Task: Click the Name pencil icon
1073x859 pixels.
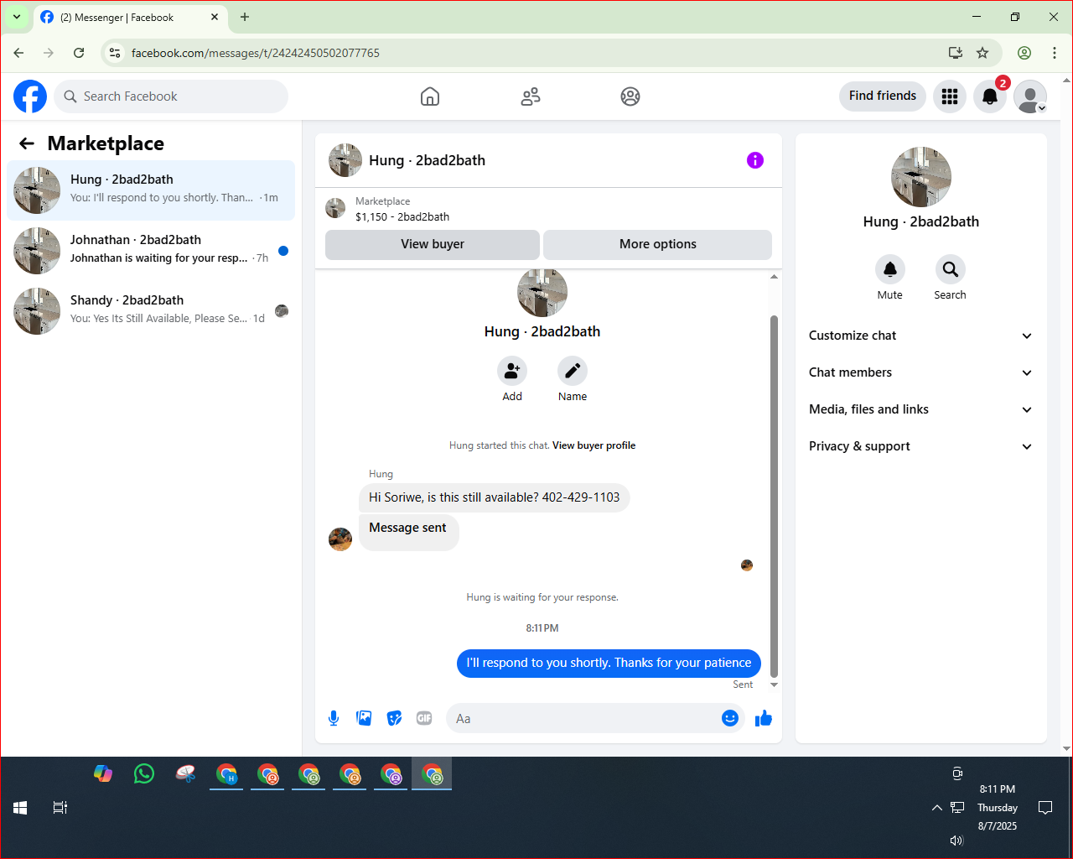Action: click(573, 371)
